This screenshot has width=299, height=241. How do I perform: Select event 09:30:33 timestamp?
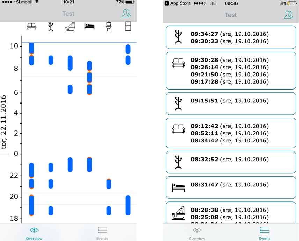pos(204,41)
